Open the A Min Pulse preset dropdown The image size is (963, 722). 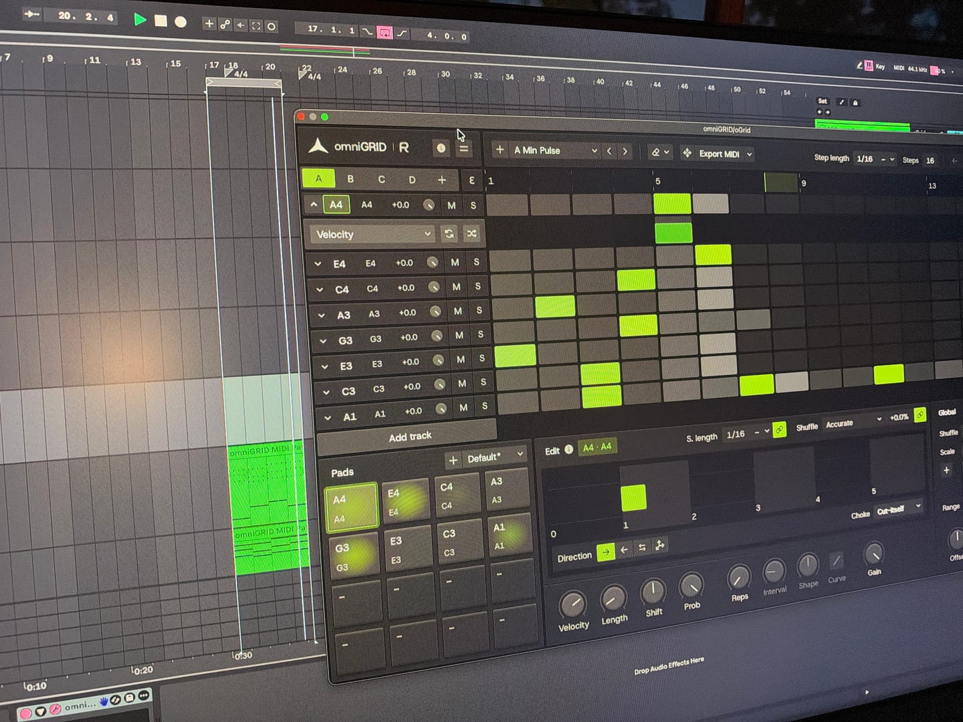pyautogui.click(x=555, y=150)
